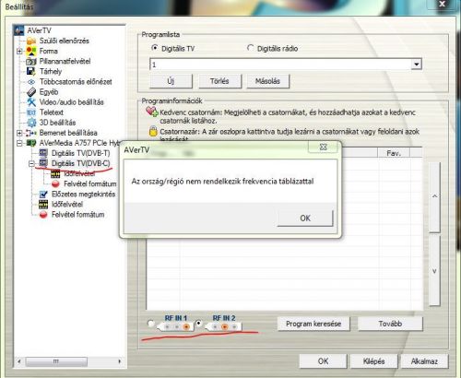Image resolution: width=461 pixels, height=378 pixels.
Task: Choose the RF IN 1 radio button
Action: coord(150,324)
